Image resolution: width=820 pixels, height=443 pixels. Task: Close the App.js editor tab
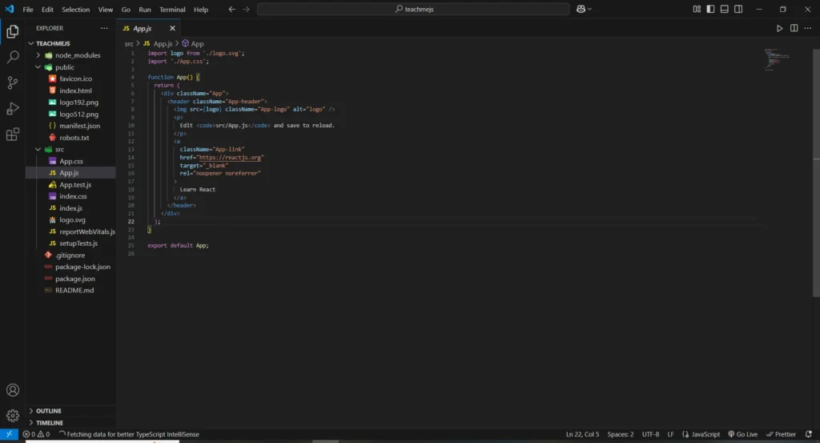click(x=173, y=28)
